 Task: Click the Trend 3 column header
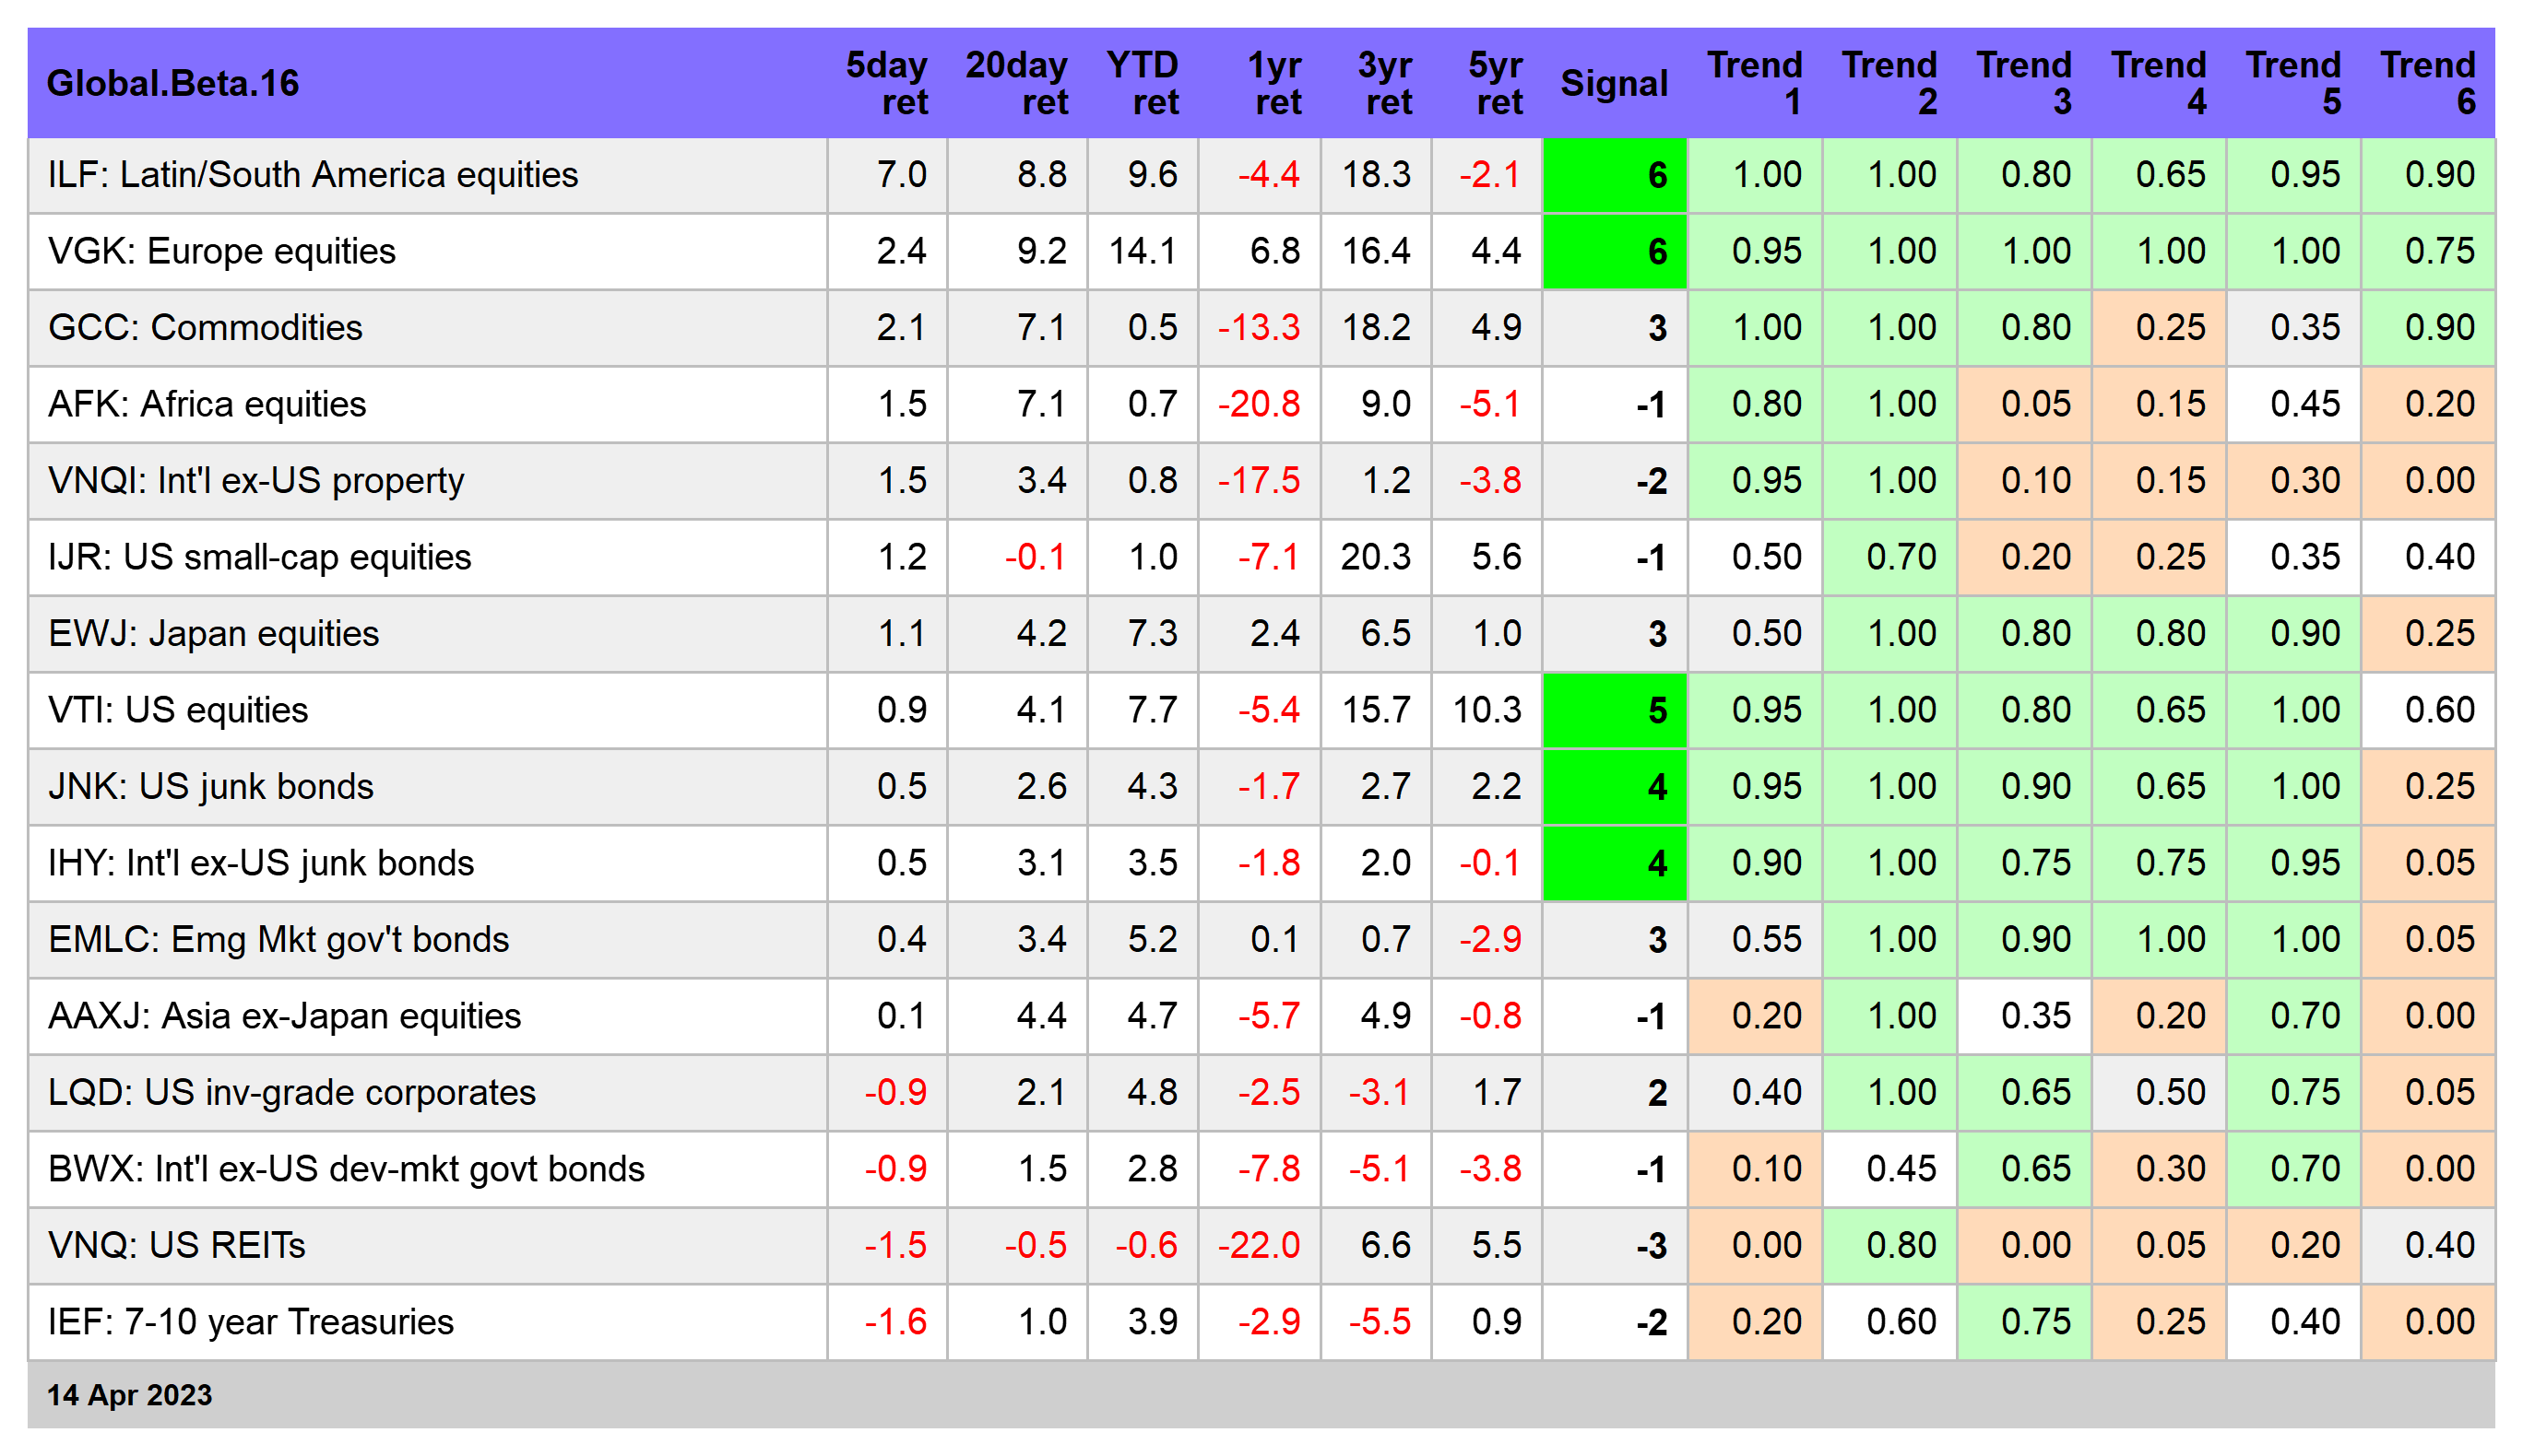[x=2024, y=83]
